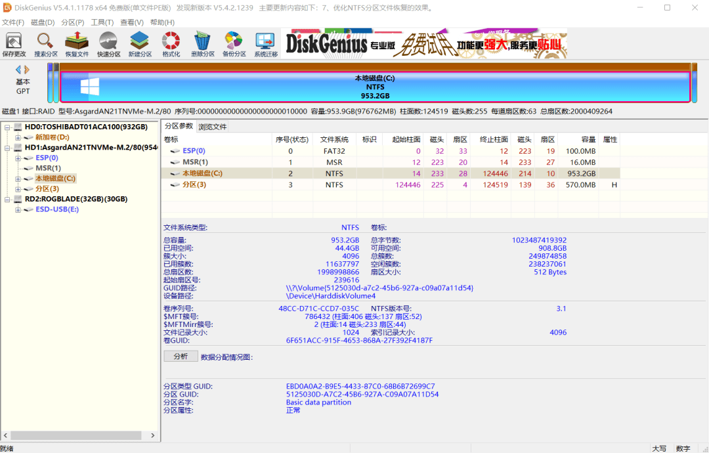Image resolution: width=709 pixels, height=453 pixels.
Task: Collapse the HD0:TOSHIBADT01ACA100 disk node
Action: coord(7,127)
